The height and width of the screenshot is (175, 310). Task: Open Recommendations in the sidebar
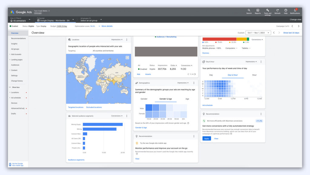coord(18,38)
